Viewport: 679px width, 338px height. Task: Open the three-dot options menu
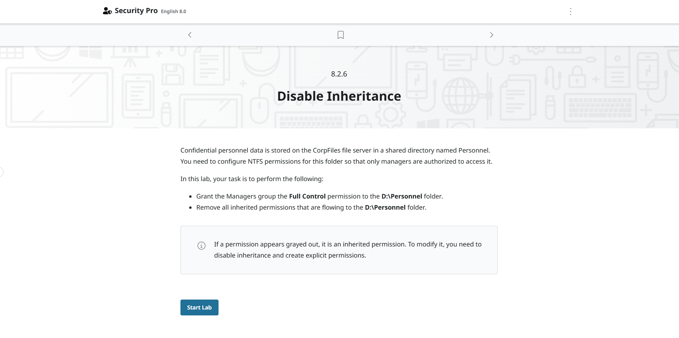[570, 11]
